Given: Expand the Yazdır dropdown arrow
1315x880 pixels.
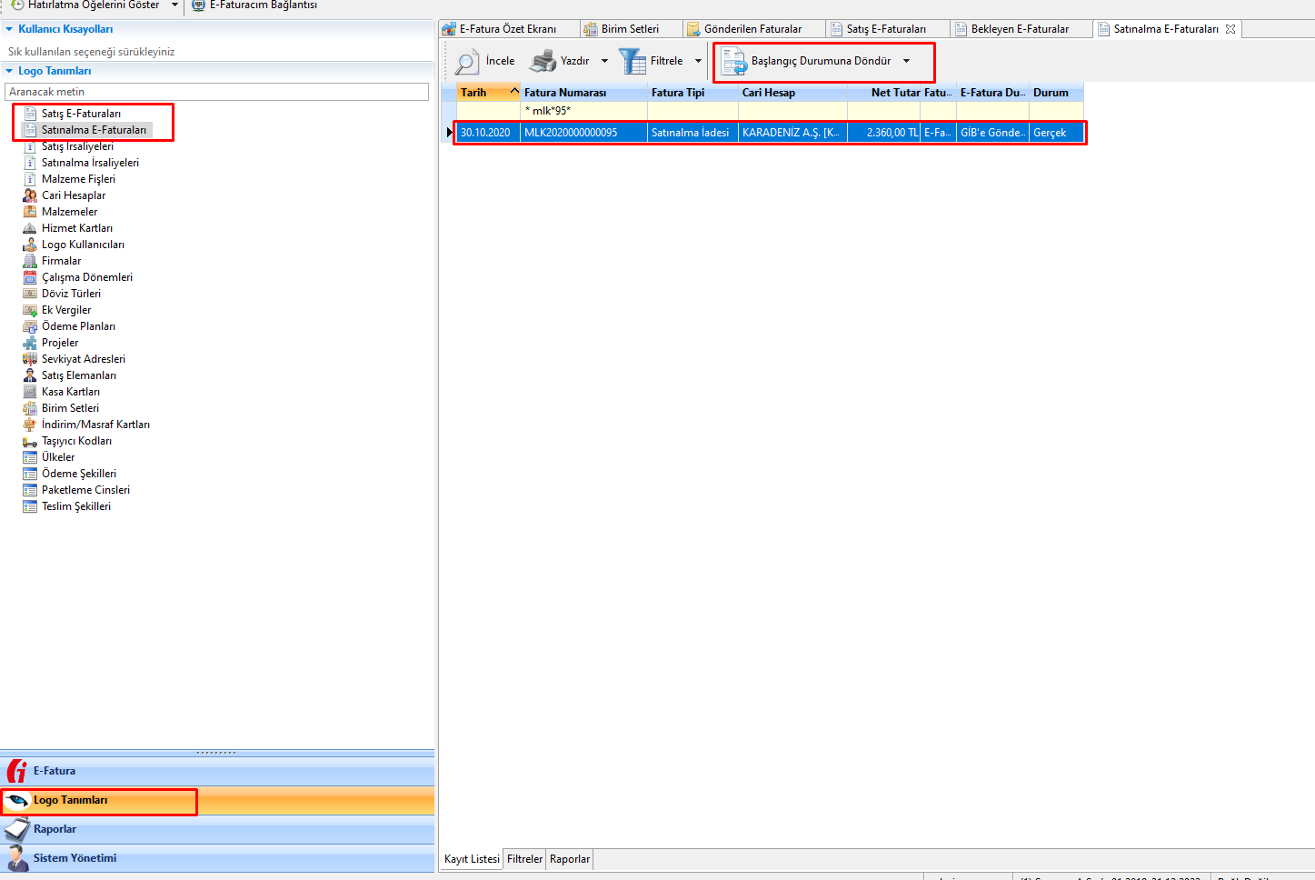Looking at the screenshot, I should click(604, 62).
